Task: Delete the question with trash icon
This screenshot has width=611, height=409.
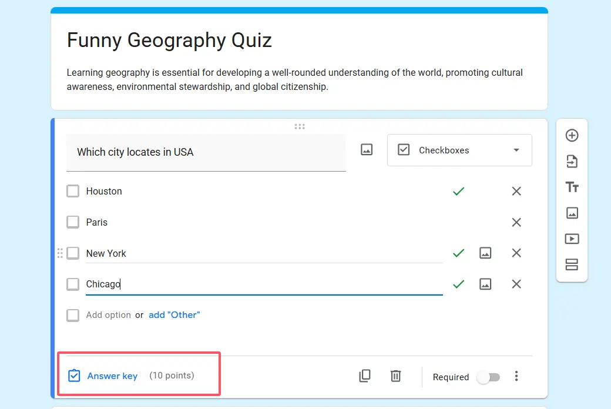Action: point(396,376)
